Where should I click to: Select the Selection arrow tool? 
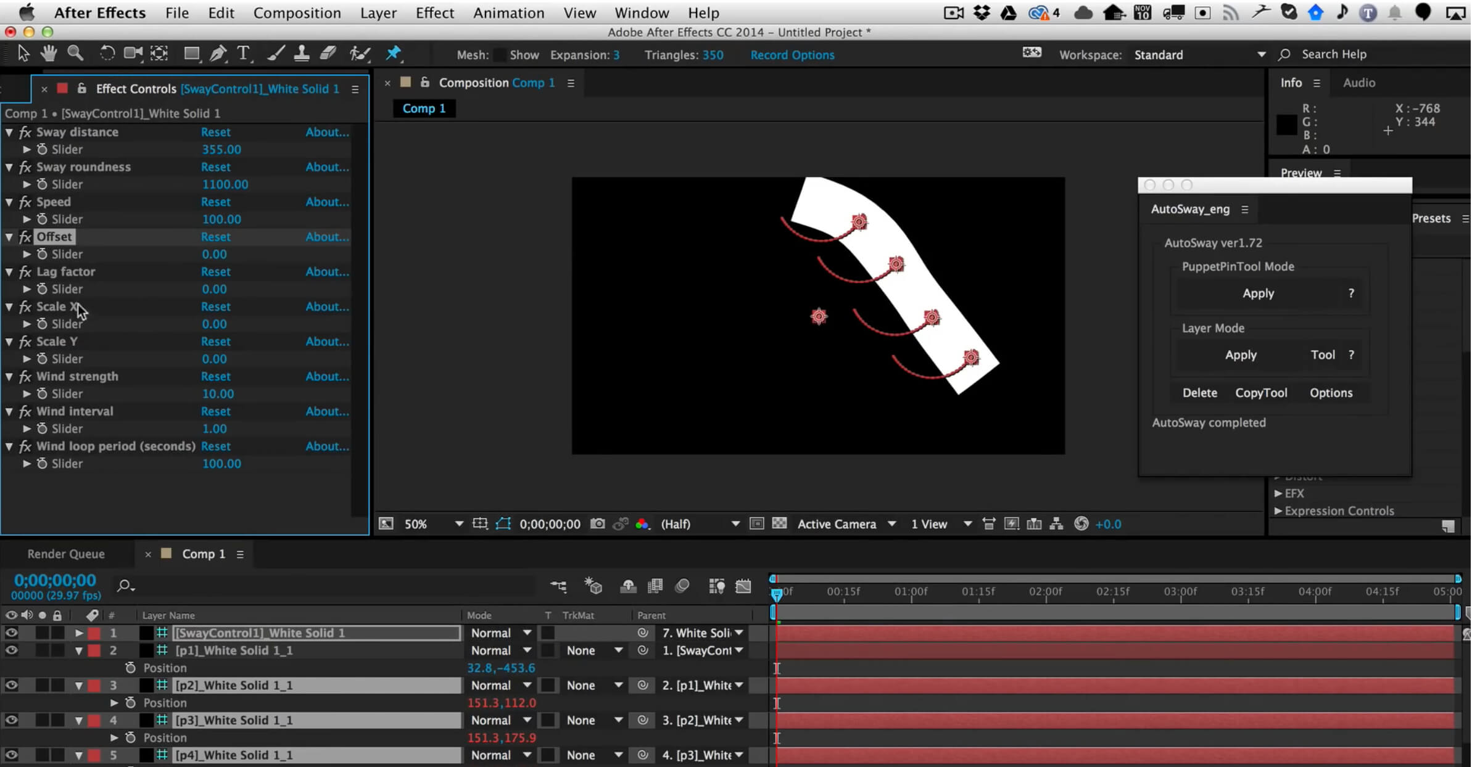pos(23,54)
